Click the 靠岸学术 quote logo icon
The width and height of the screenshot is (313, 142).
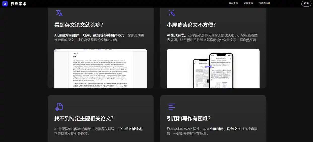[x=5, y=4]
